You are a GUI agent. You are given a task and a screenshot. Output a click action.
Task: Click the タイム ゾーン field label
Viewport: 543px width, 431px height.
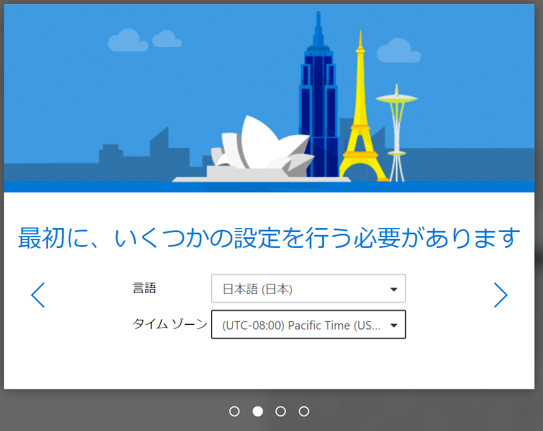tap(169, 324)
